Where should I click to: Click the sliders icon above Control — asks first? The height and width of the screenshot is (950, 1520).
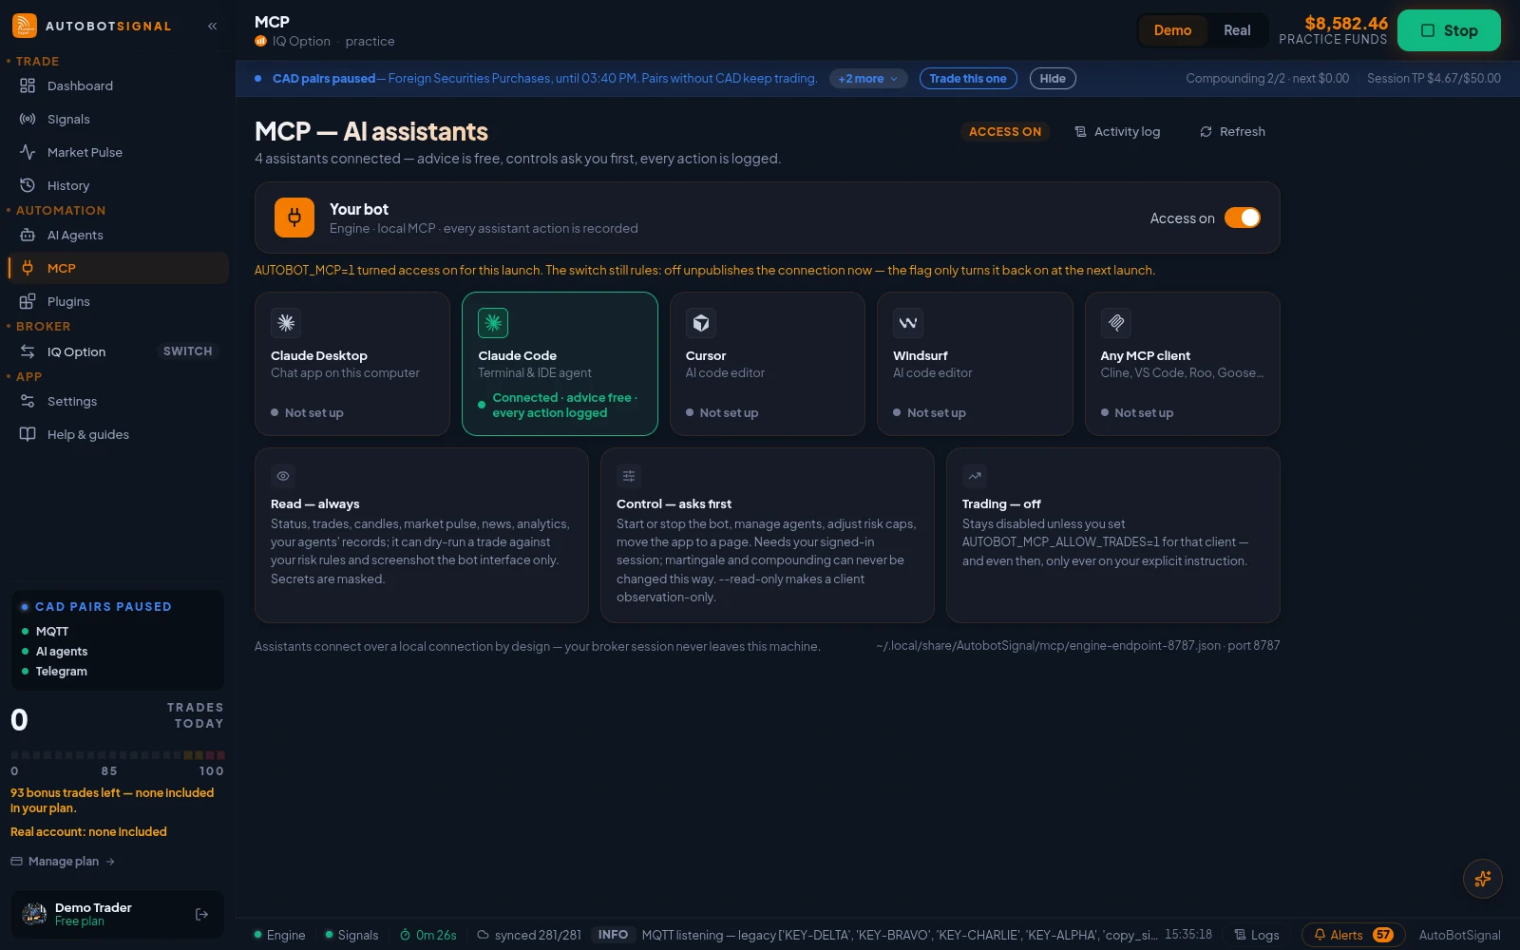click(629, 476)
